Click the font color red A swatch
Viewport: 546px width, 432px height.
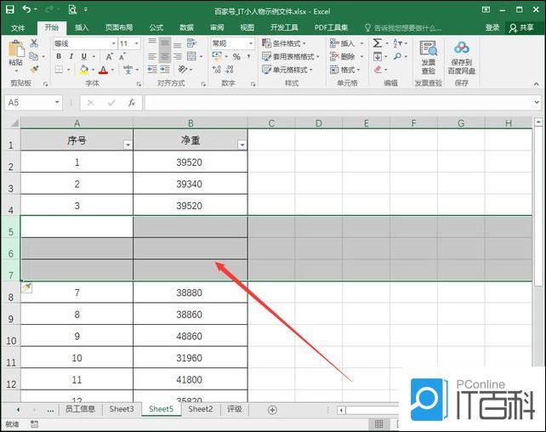[x=102, y=70]
